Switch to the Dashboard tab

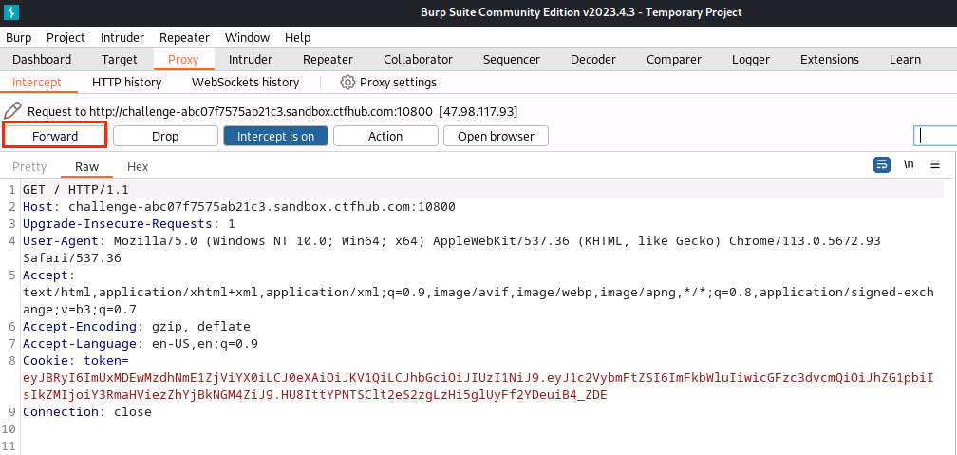tap(42, 59)
